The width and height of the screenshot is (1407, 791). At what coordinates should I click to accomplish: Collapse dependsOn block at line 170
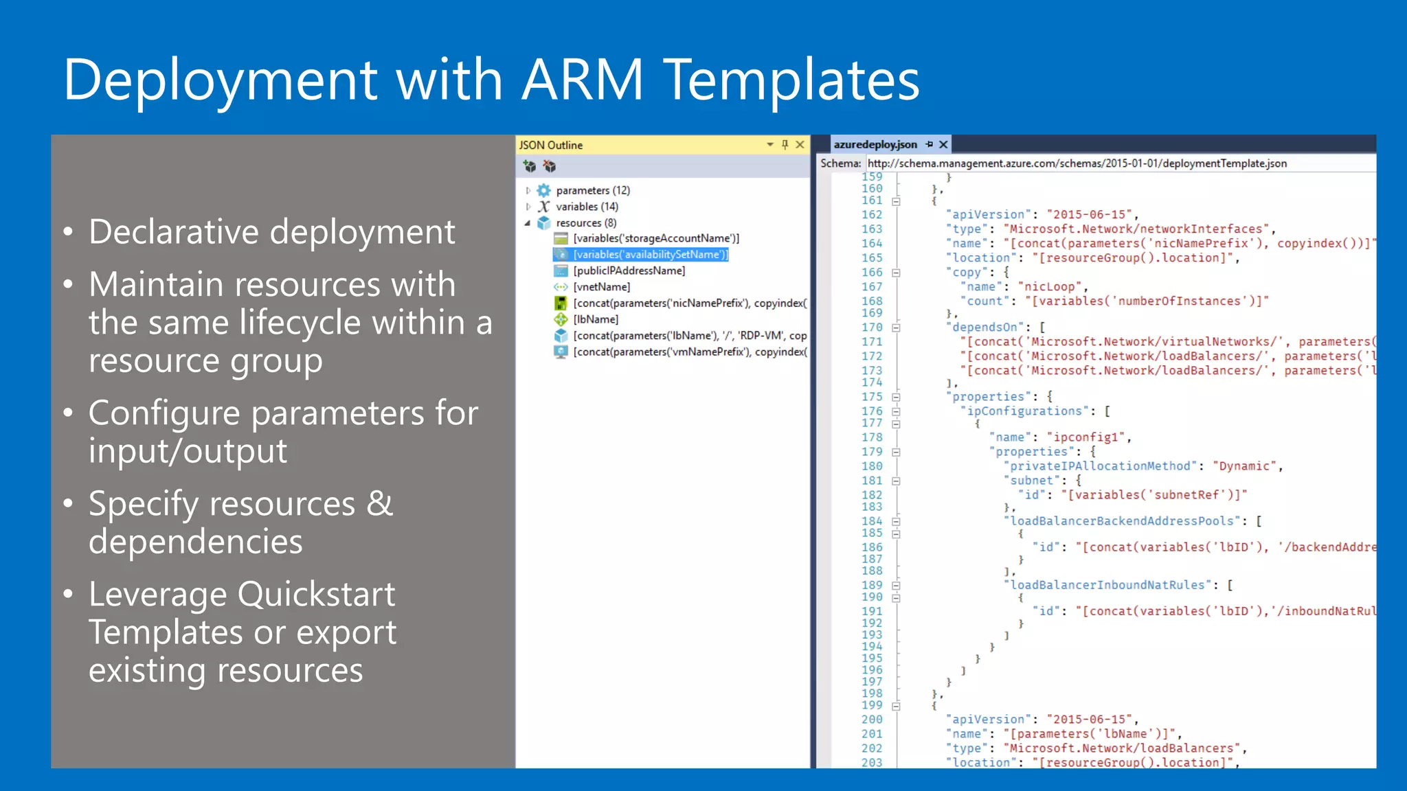tap(896, 328)
